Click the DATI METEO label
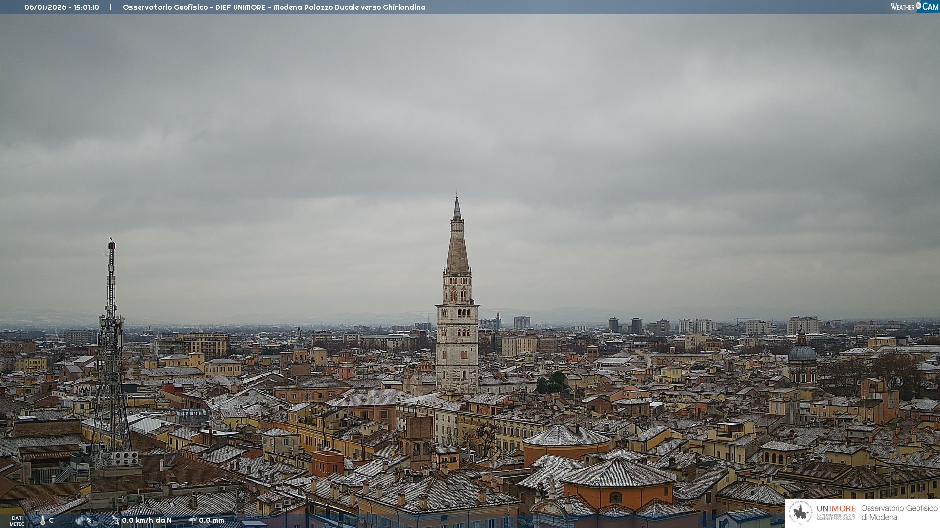 [17, 521]
